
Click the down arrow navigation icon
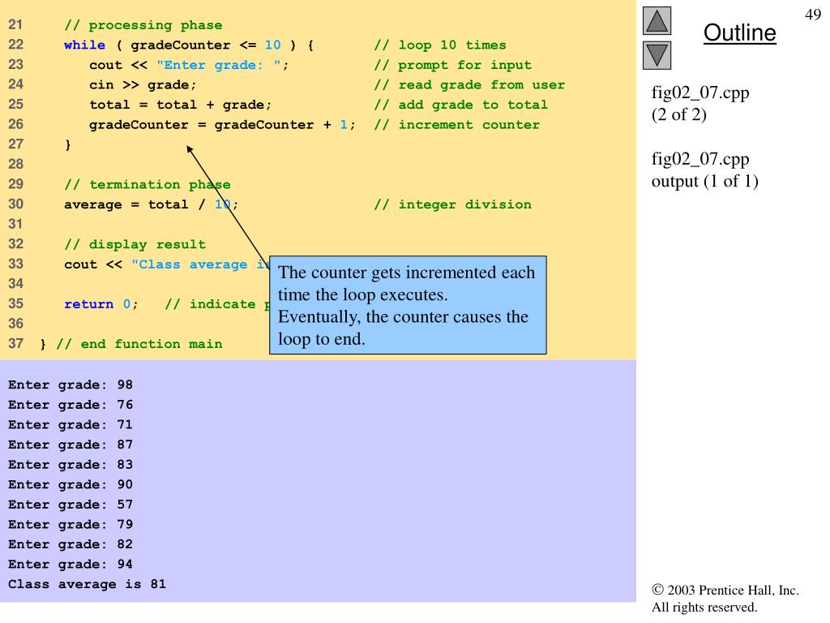pyautogui.click(x=657, y=56)
